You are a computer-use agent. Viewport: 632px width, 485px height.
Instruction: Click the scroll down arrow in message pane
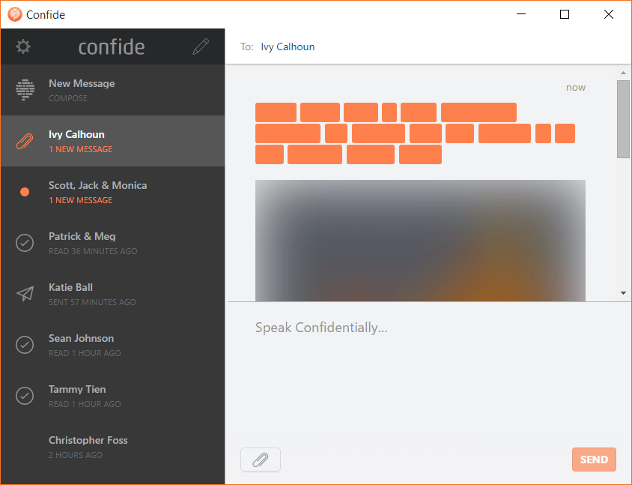pos(623,292)
